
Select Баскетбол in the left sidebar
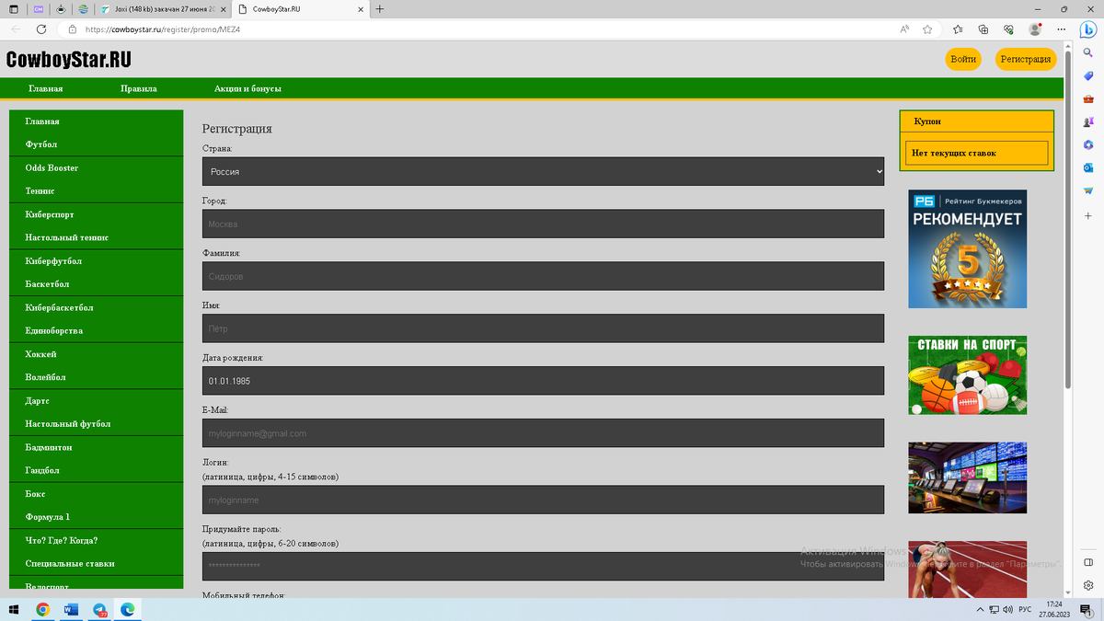pyautogui.click(x=96, y=284)
